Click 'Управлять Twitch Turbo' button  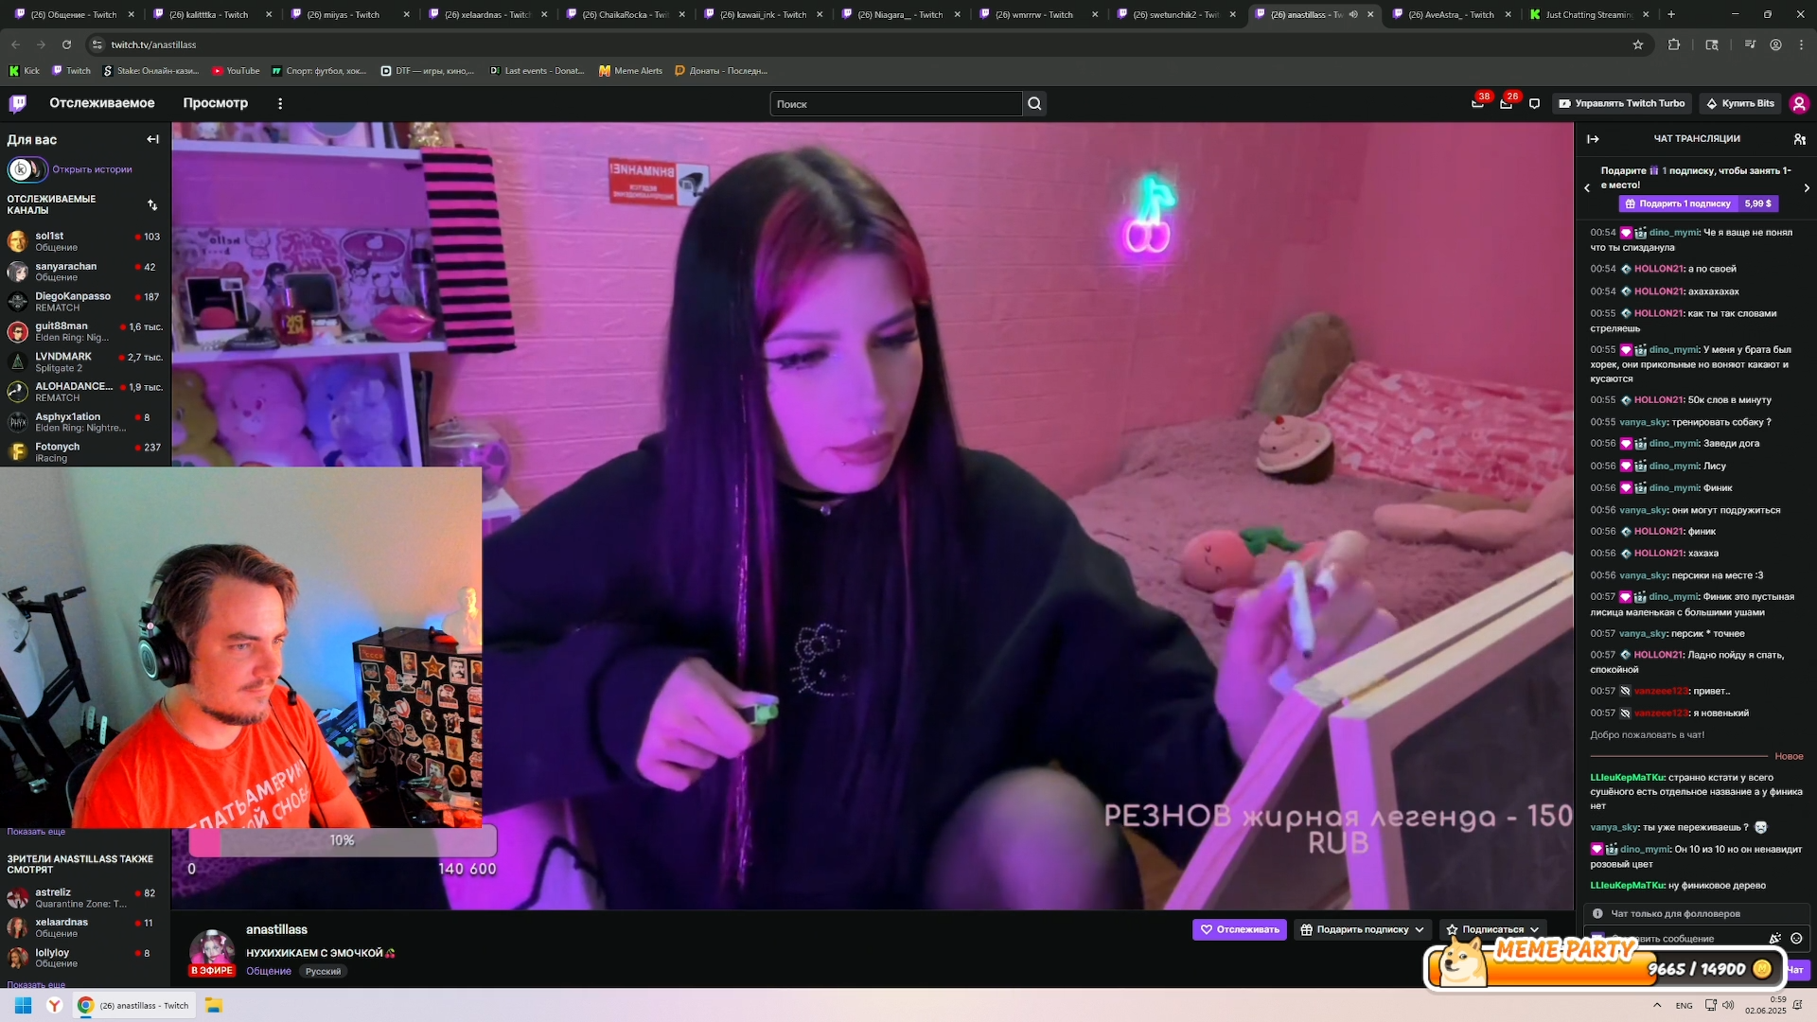coord(1622,103)
